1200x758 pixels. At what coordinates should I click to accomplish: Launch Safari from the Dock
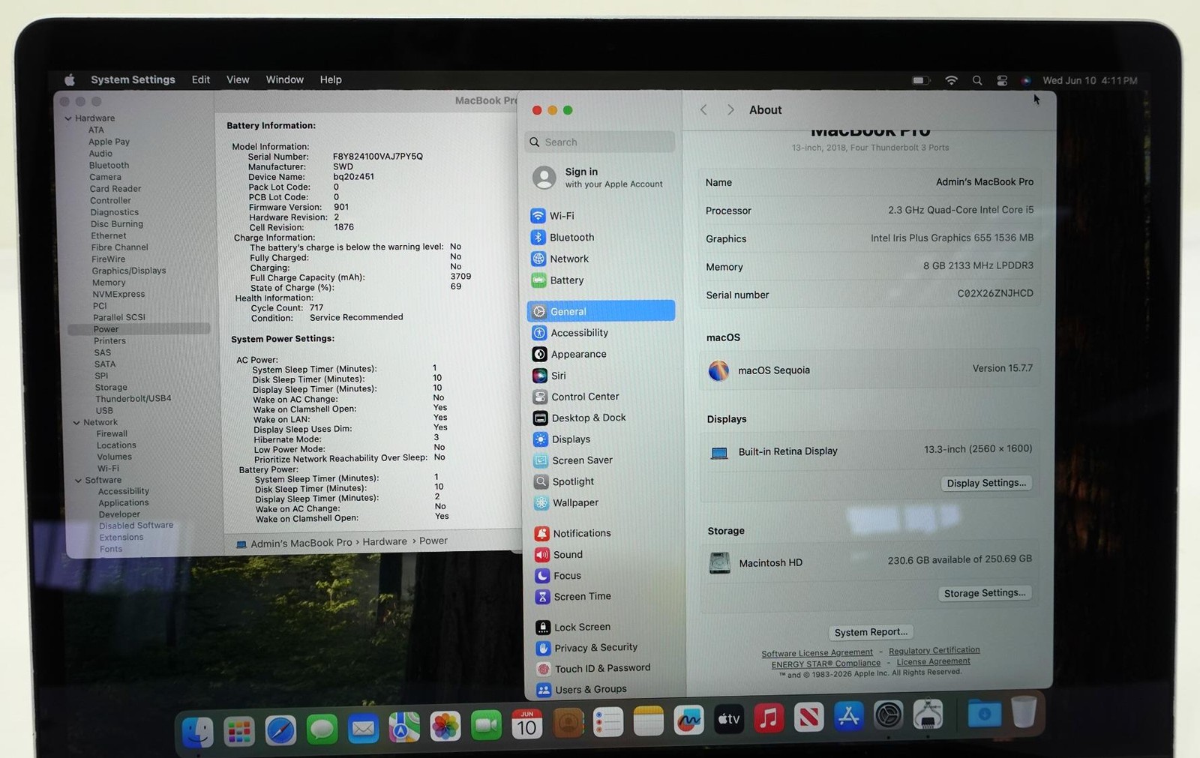(x=280, y=730)
